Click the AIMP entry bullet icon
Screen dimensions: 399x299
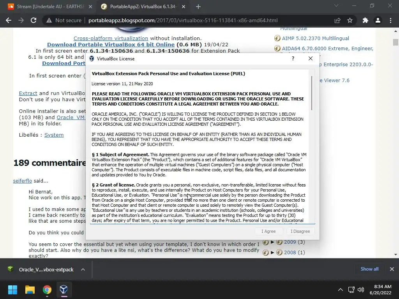pos(277,38)
